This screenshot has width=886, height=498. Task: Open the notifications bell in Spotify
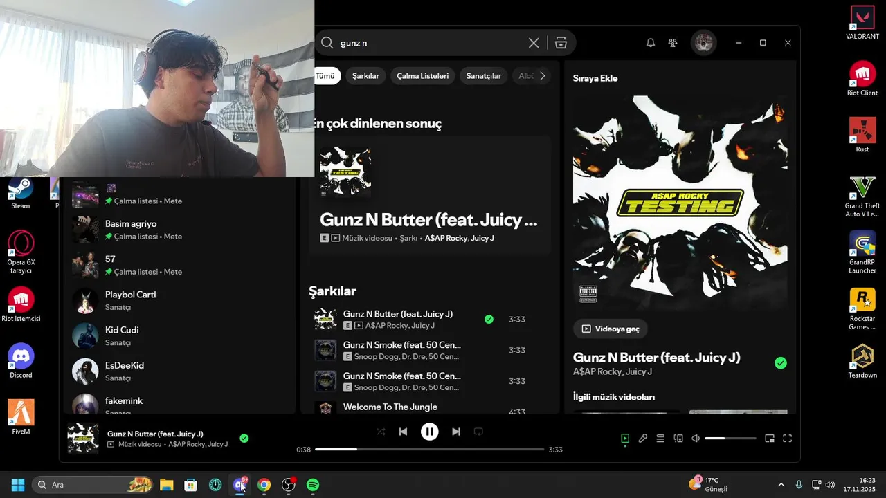[x=651, y=43]
